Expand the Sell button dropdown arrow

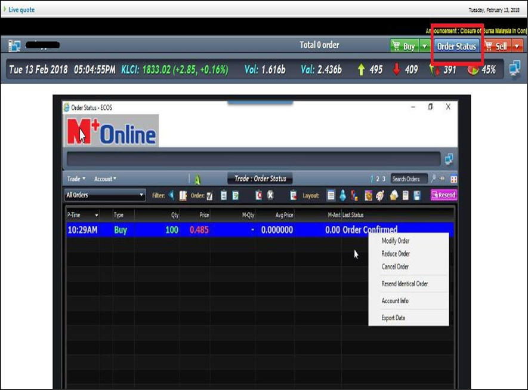[517, 46]
